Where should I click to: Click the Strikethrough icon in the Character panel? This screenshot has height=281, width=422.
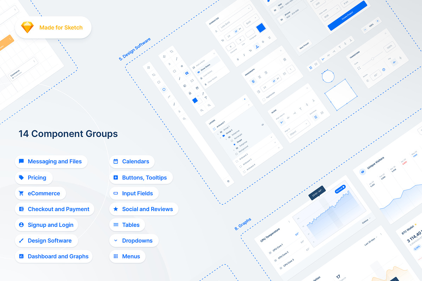click(263, 42)
